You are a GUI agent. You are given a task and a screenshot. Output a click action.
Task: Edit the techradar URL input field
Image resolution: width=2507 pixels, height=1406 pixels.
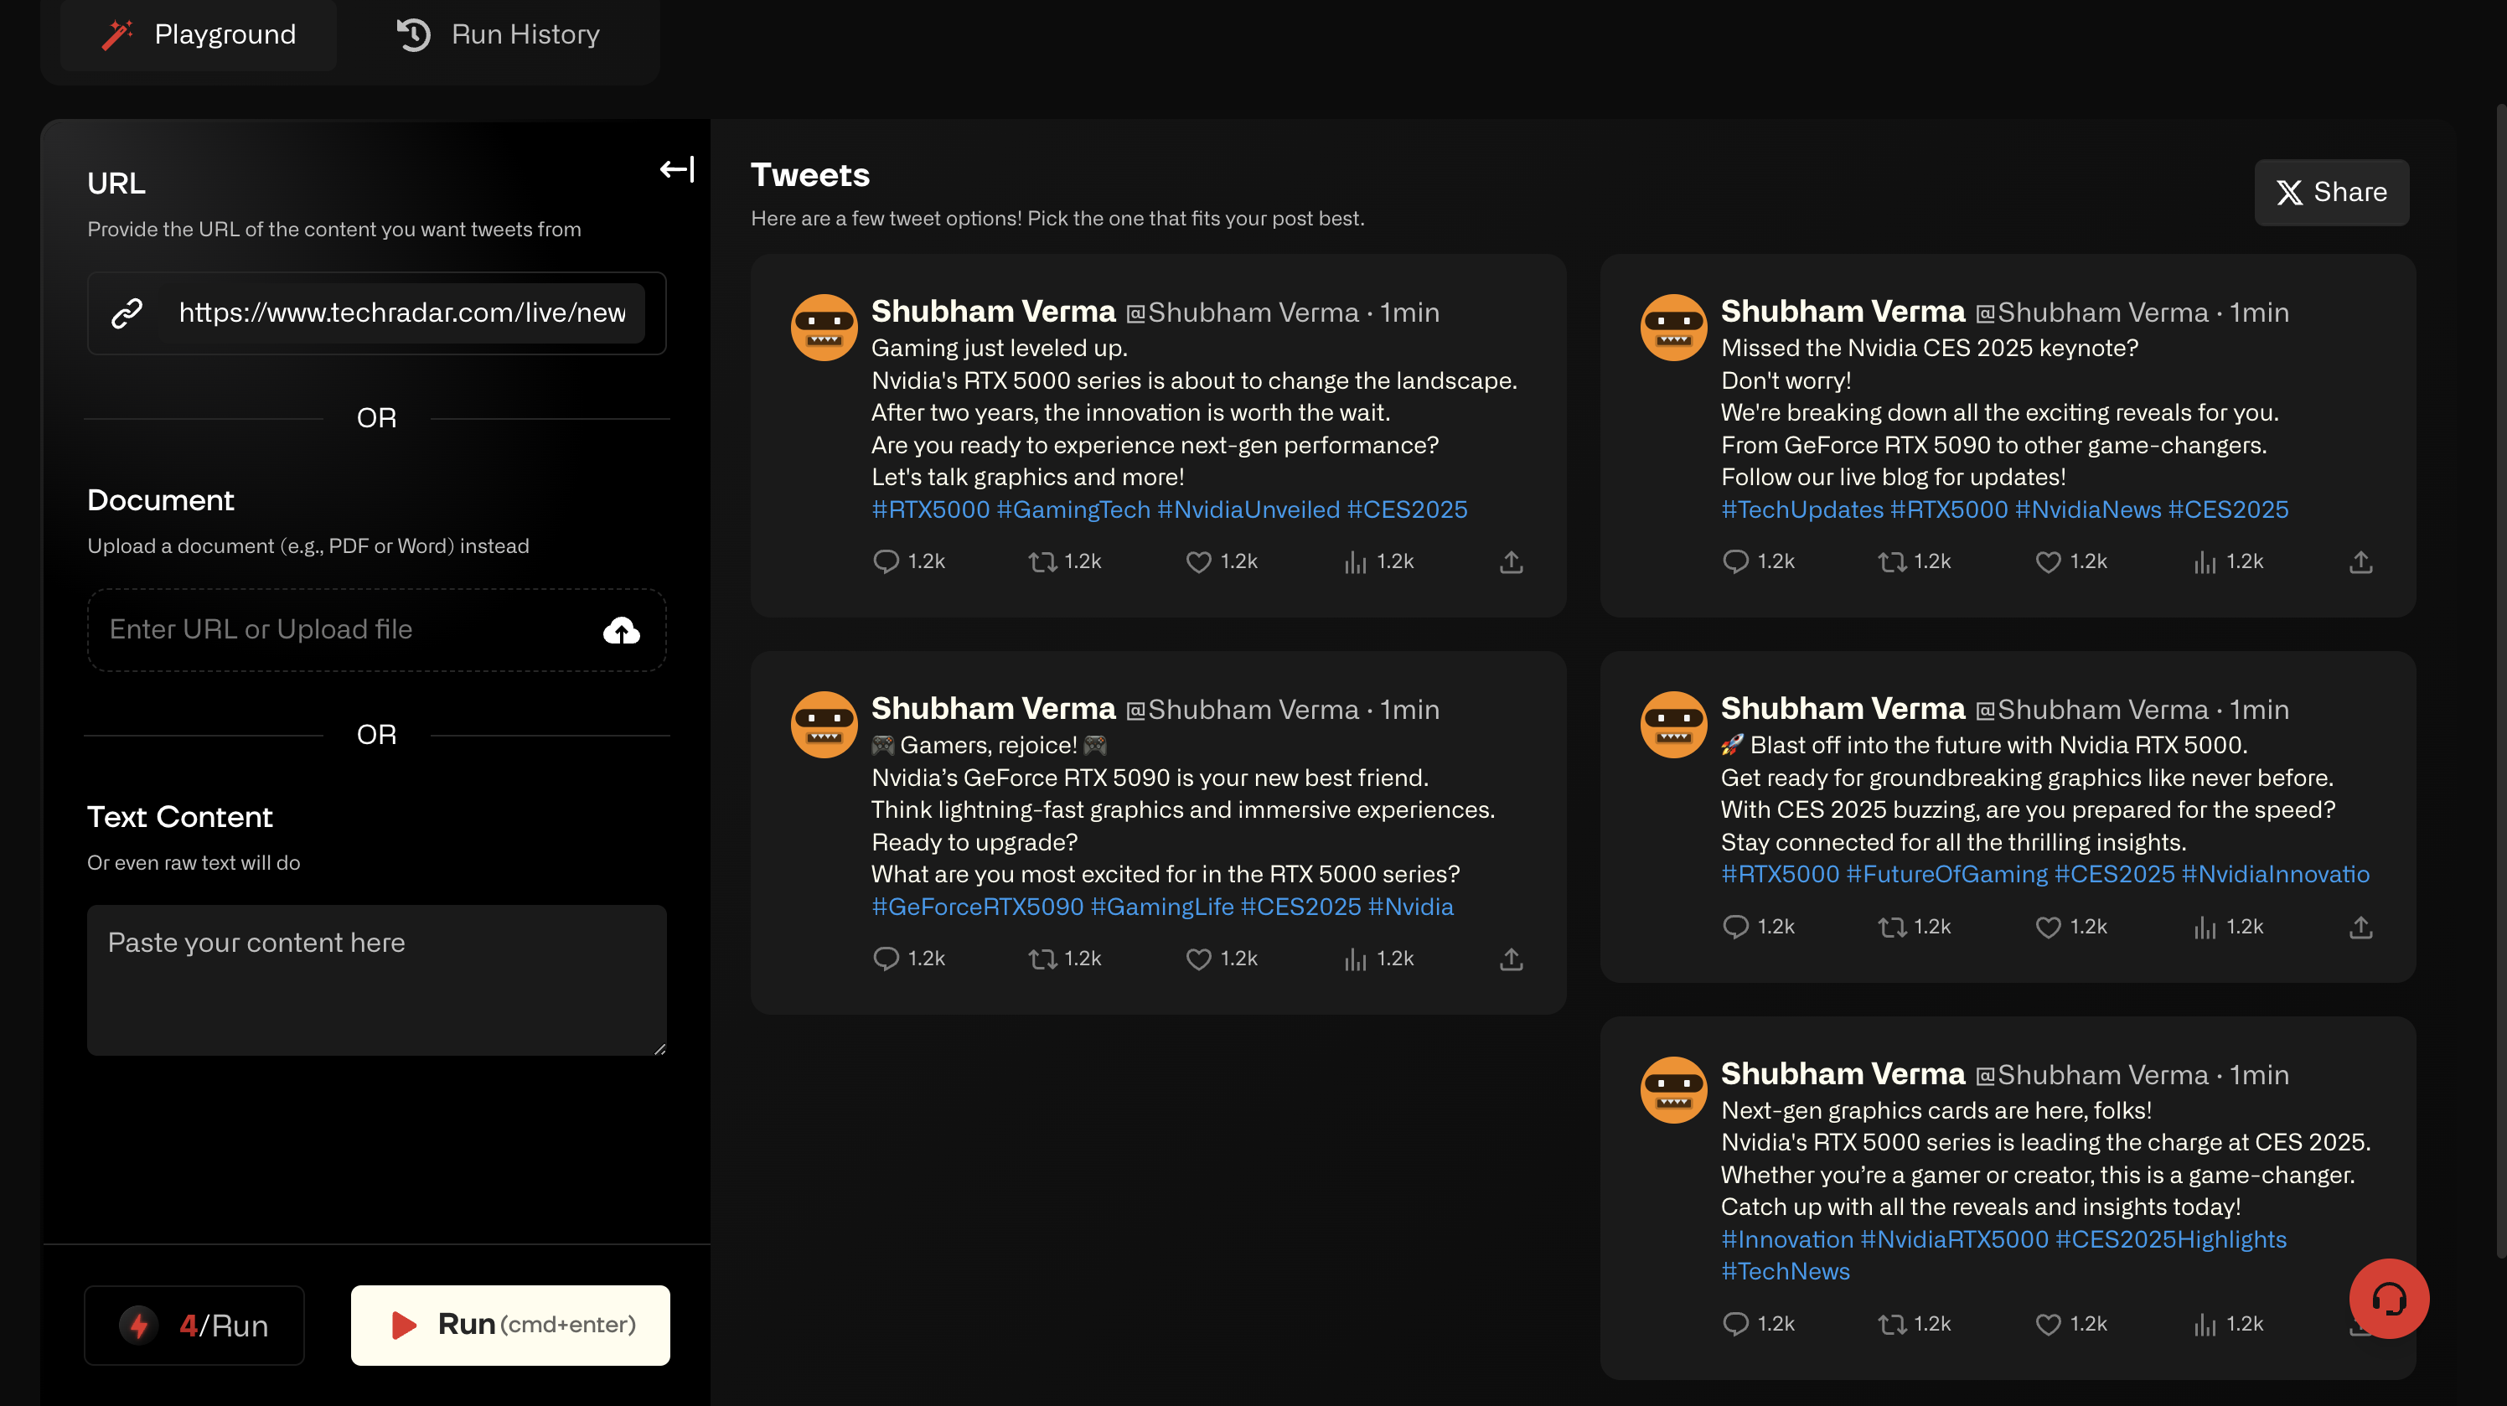pos(402,313)
